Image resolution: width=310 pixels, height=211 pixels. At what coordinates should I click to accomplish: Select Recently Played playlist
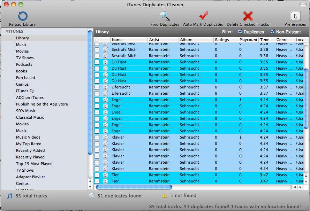coord(30,157)
